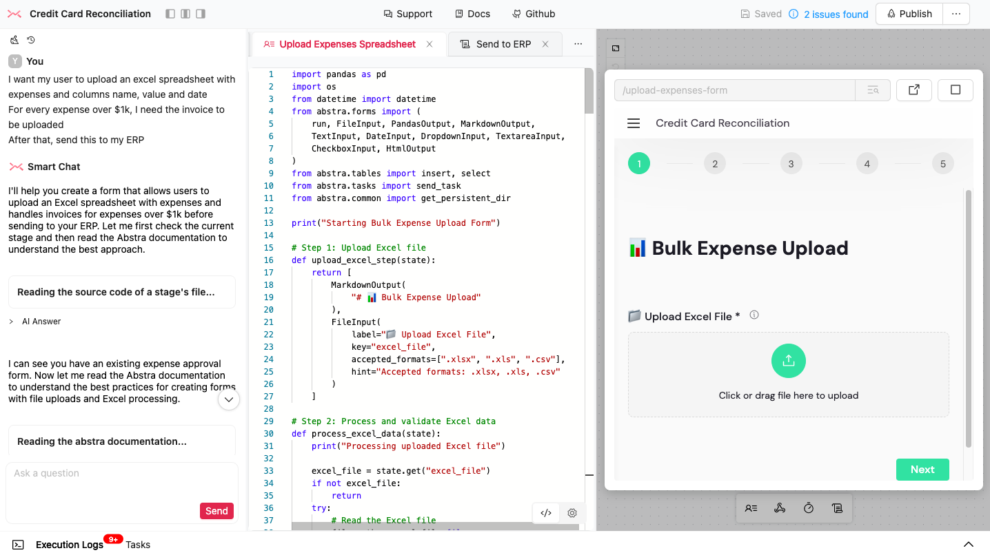Image resolution: width=990 pixels, height=555 pixels.
Task: Click the scroll-down chevron in chat
Action: [229, 399]
